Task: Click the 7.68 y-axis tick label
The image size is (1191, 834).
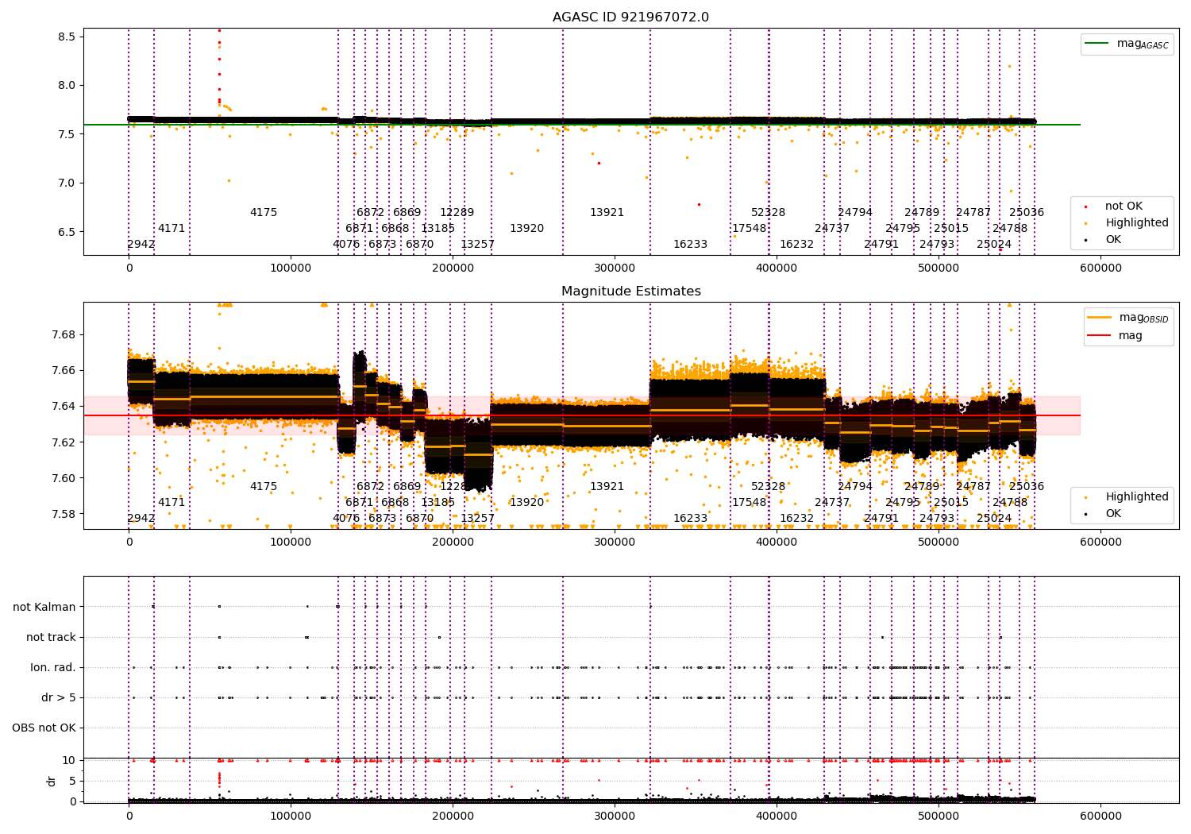Action: coord(64,334)
